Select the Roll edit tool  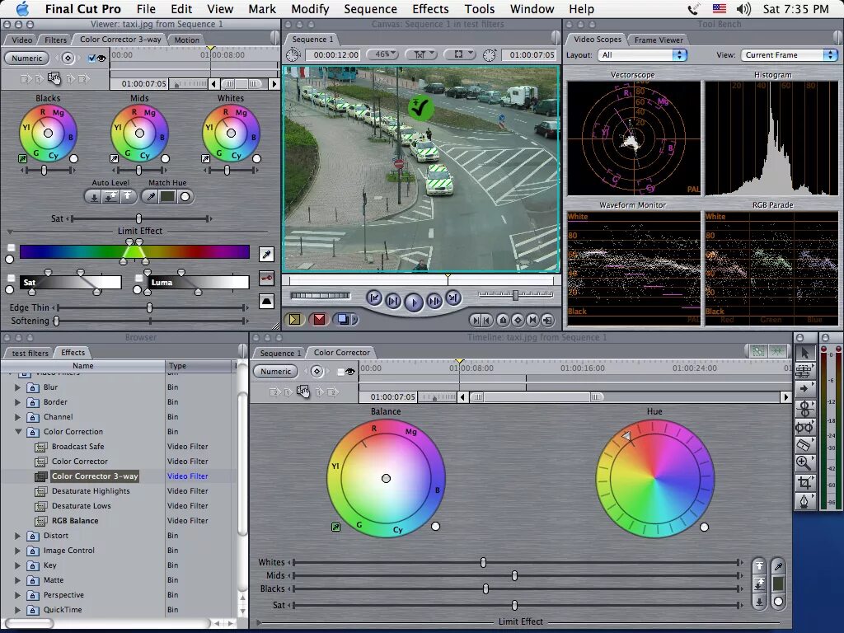(x=804, y=408)
